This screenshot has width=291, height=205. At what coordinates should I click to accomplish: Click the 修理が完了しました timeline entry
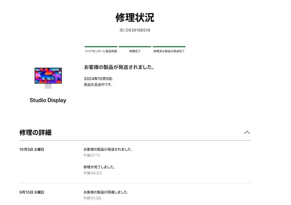pos(100,167)
